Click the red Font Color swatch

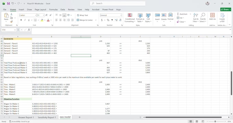pos(48,20)
